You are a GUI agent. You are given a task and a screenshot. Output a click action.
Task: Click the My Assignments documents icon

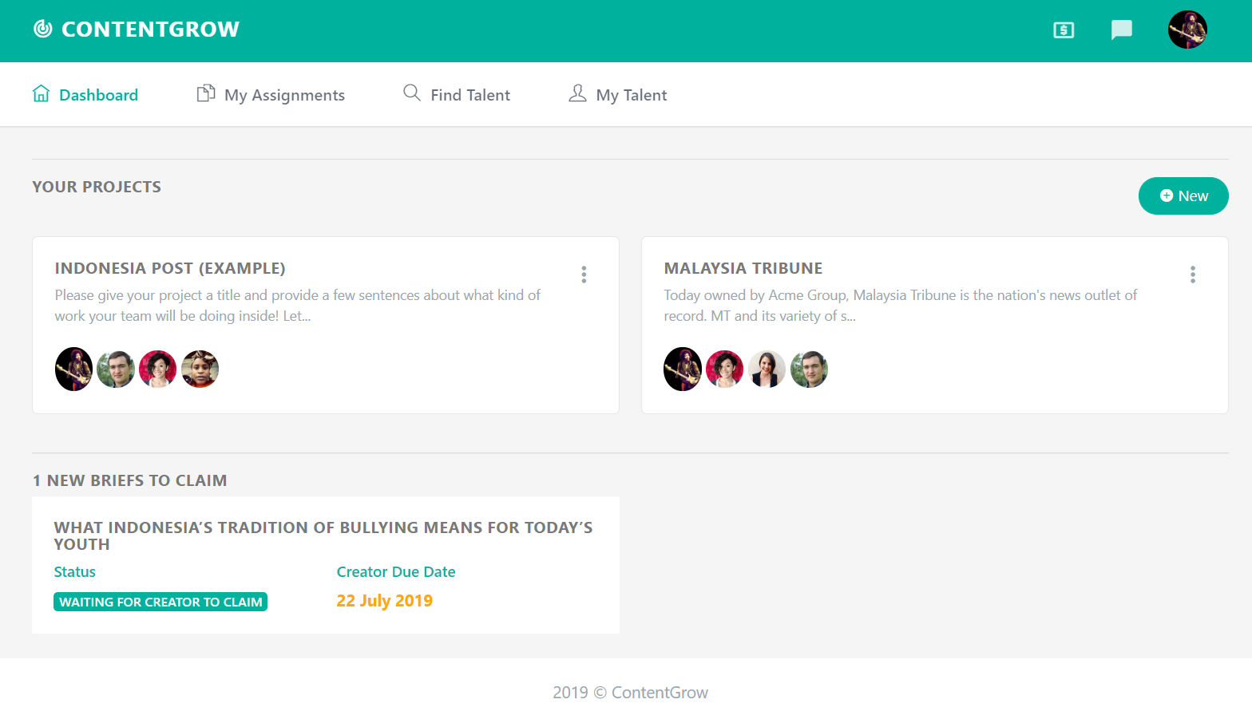tap(206, 93)
